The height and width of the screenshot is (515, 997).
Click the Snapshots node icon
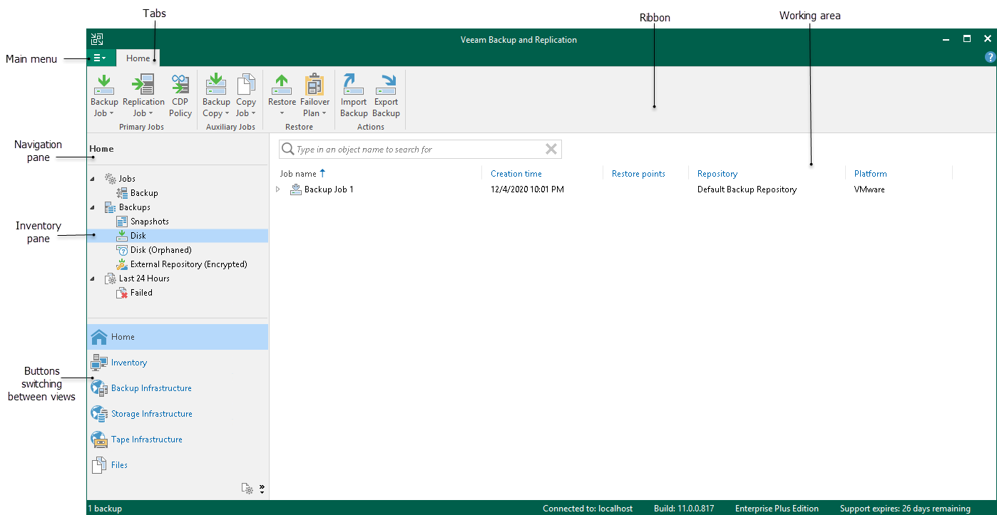122,222
